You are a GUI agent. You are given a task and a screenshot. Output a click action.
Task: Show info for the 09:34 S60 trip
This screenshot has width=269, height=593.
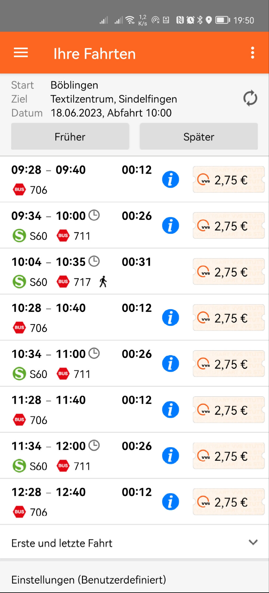point(170,225)
